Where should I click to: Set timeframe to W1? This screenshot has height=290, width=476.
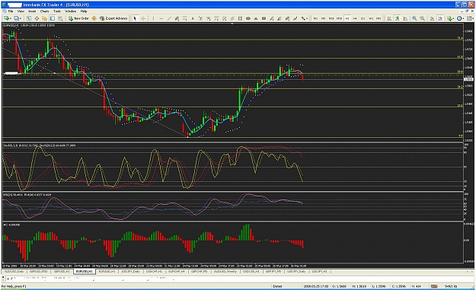click(371, 18)
